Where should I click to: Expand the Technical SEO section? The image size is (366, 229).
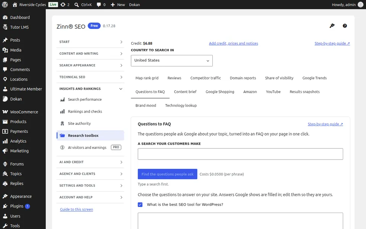[90, 77]
